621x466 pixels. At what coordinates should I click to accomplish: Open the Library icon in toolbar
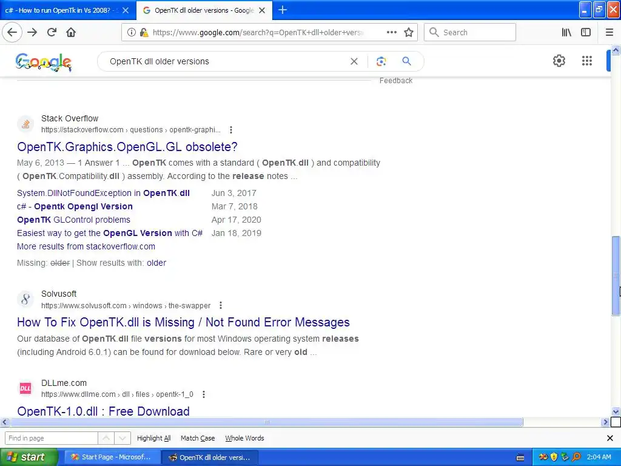click(566, 32)
